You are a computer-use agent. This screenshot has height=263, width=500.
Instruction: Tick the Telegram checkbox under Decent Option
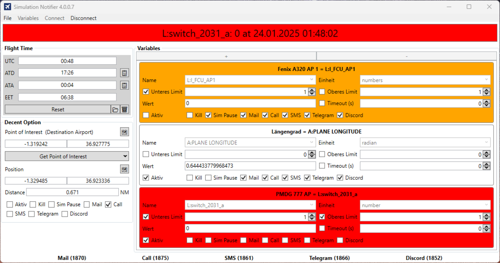pyautogui.click(x=32, y=214)
